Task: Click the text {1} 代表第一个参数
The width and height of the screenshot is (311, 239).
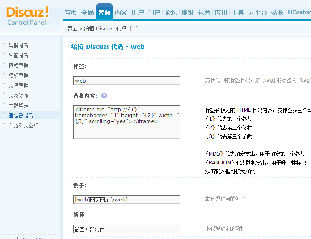Action: pyautogui.click(x=228, y=119)
